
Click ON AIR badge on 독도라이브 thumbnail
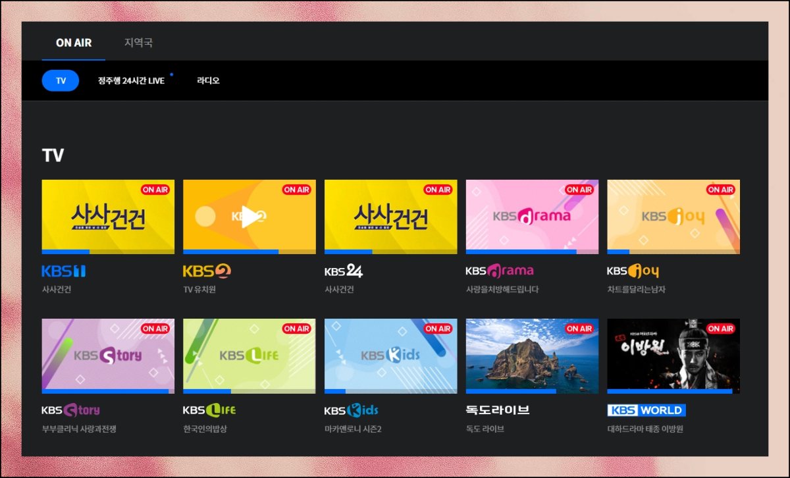click(x=580, y=329)
